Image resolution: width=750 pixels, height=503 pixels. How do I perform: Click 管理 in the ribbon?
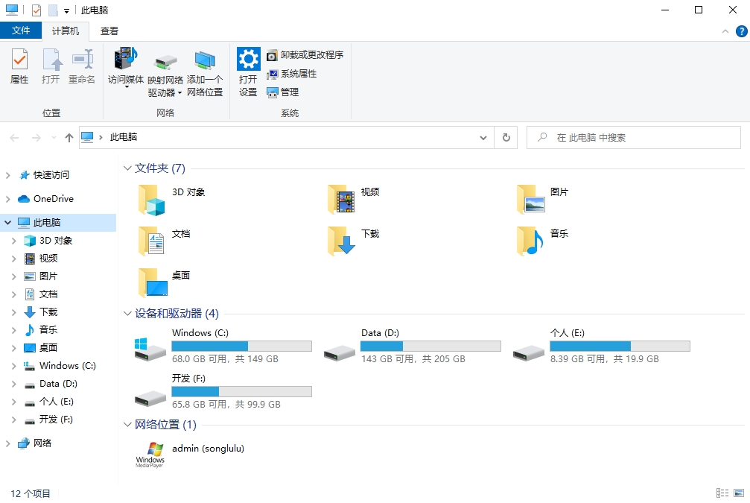tap(283, 92)
